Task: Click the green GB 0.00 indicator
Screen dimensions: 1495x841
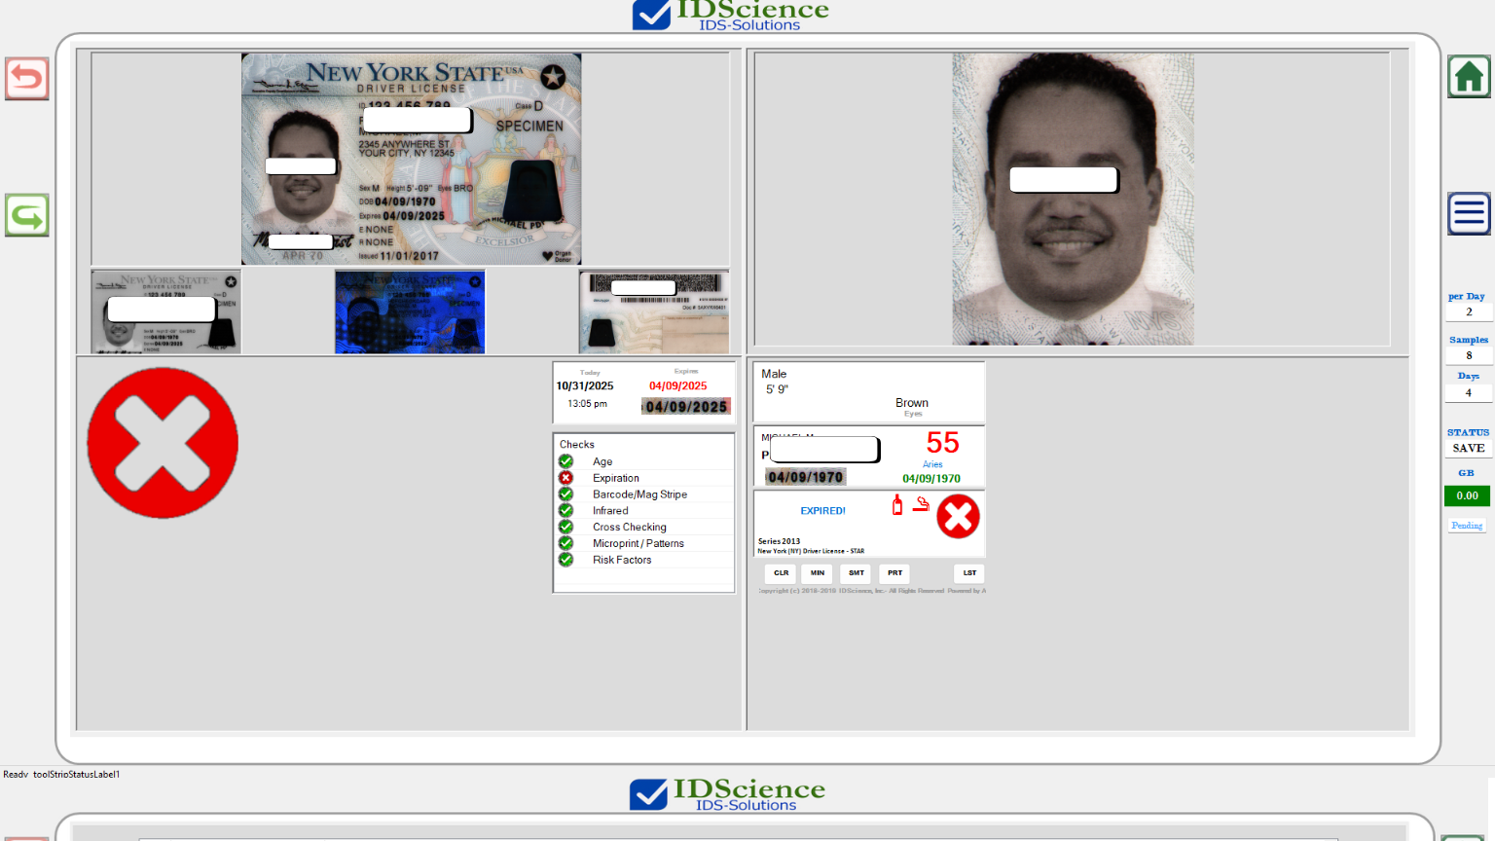Action: point(1467,495)
